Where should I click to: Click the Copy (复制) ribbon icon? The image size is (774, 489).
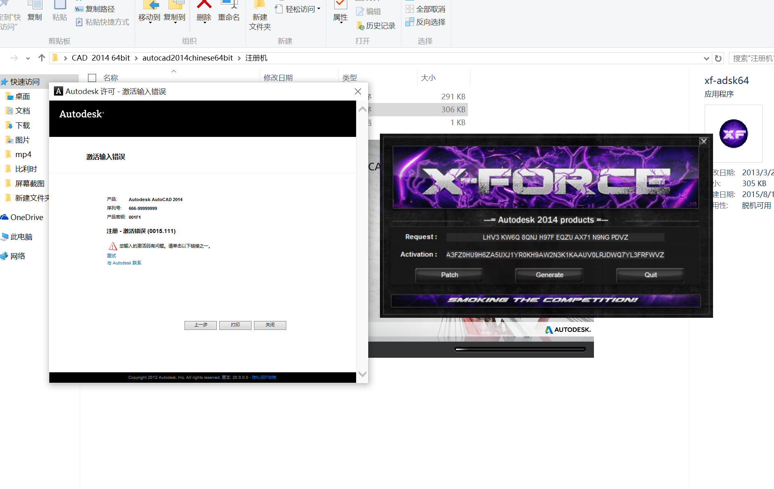35,11
